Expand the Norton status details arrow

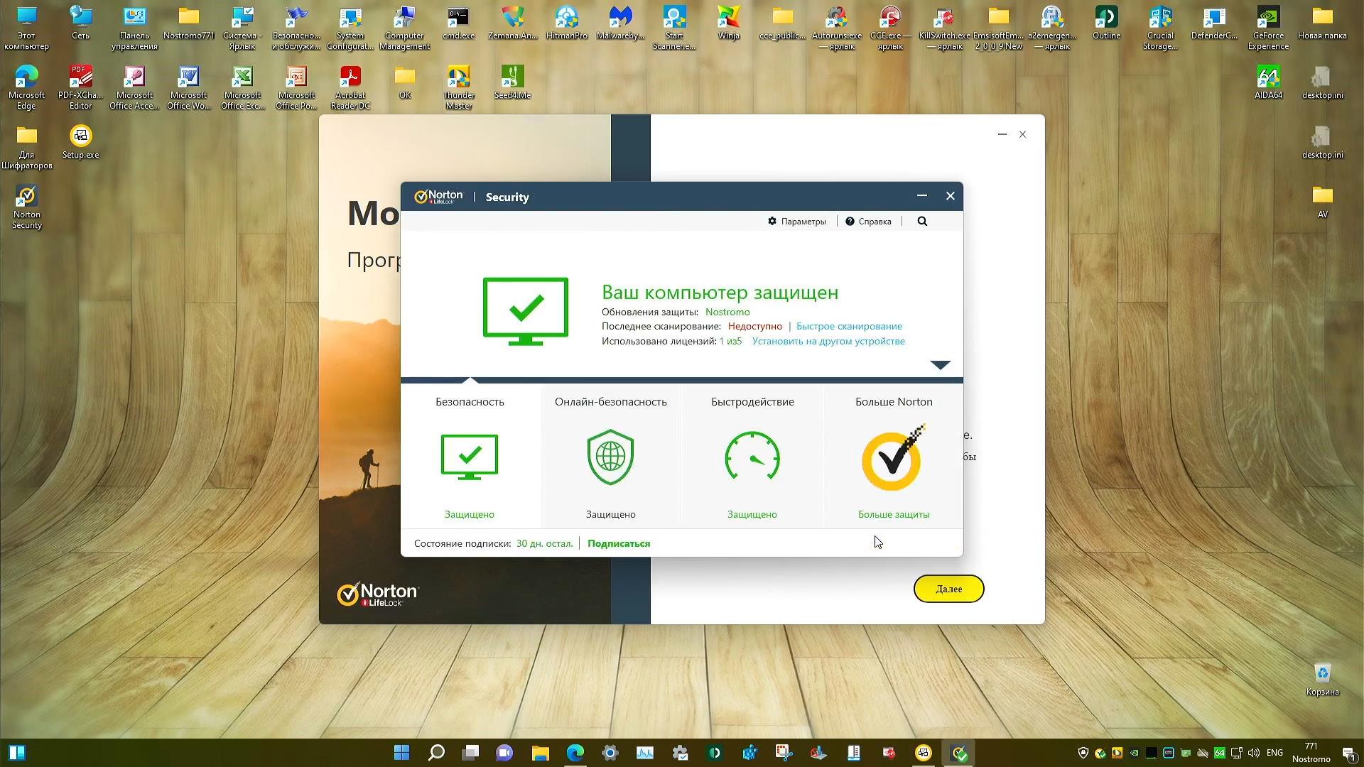(940, 364)
